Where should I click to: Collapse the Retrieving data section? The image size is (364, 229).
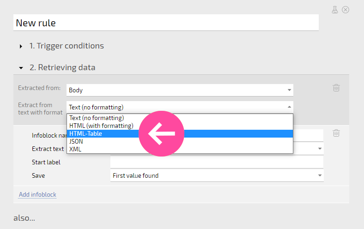click(21, 68)
